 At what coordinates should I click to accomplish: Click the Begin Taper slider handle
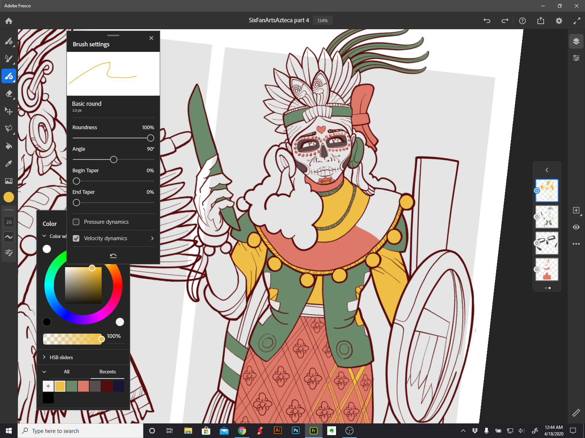click(76, 181)
